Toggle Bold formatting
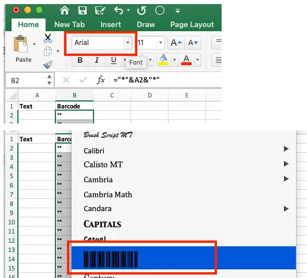Viewport: 307px width, 278px height. [x=80, y=60]
